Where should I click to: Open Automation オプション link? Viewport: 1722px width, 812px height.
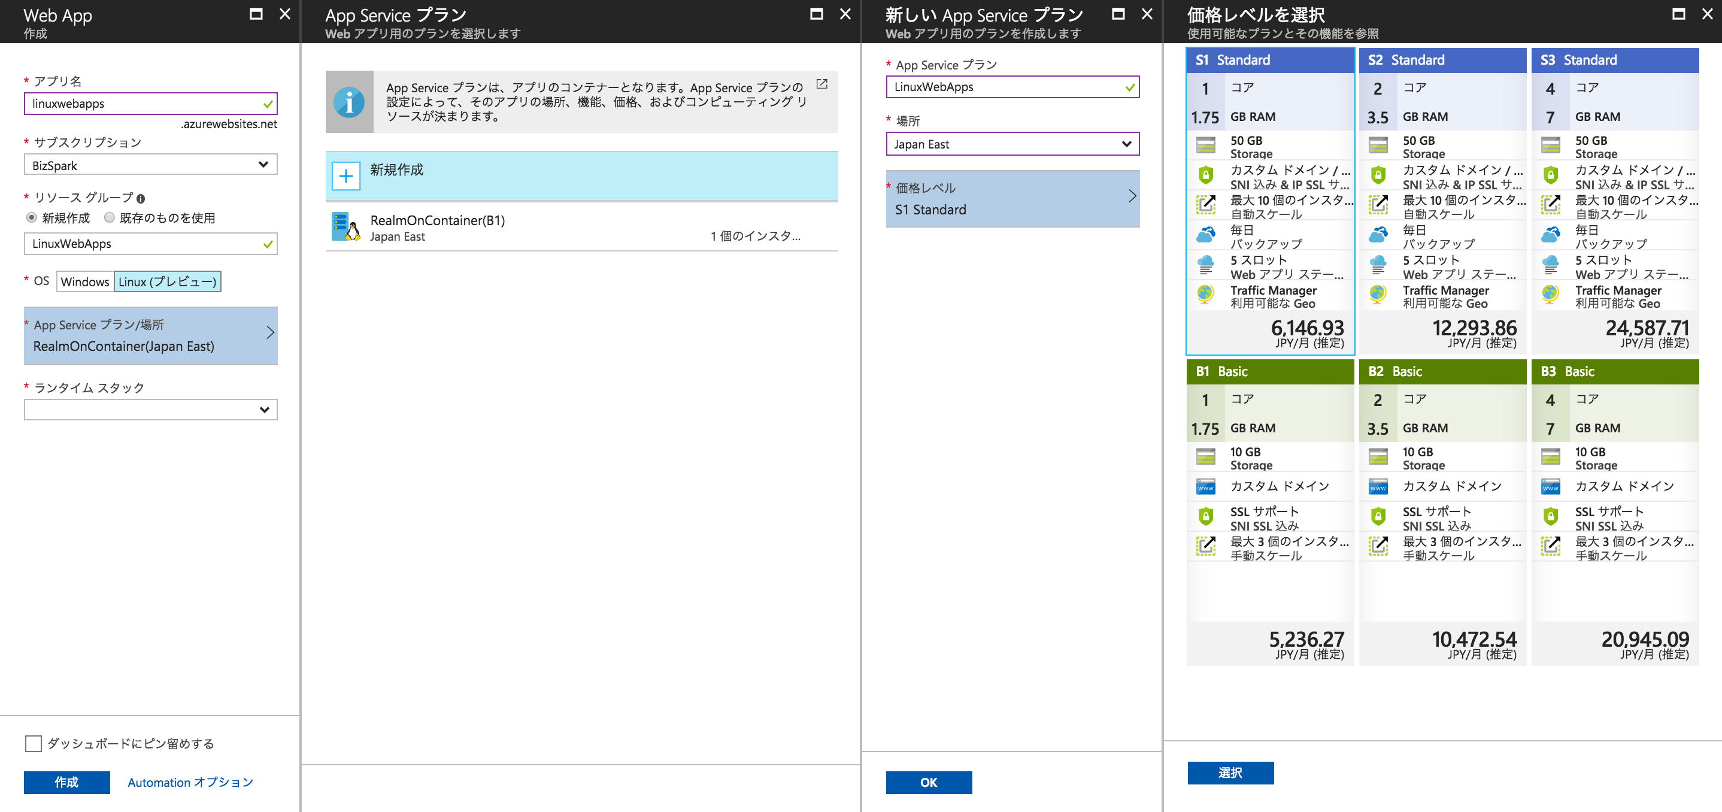coord(190,783)
